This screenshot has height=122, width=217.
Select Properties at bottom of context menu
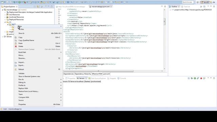click(38, 104)
